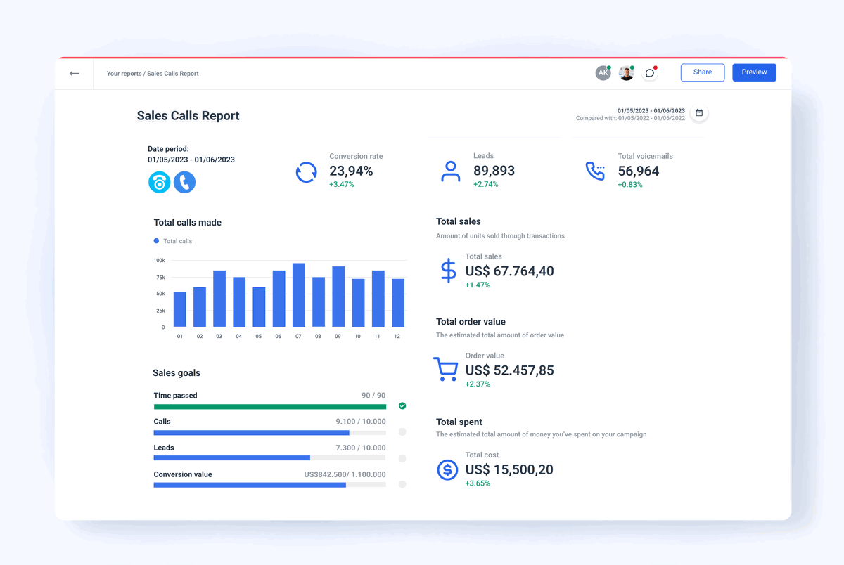Screen dimensions: 844x565
Task: Click the Leads person icon
Action: tap(449, 170)
